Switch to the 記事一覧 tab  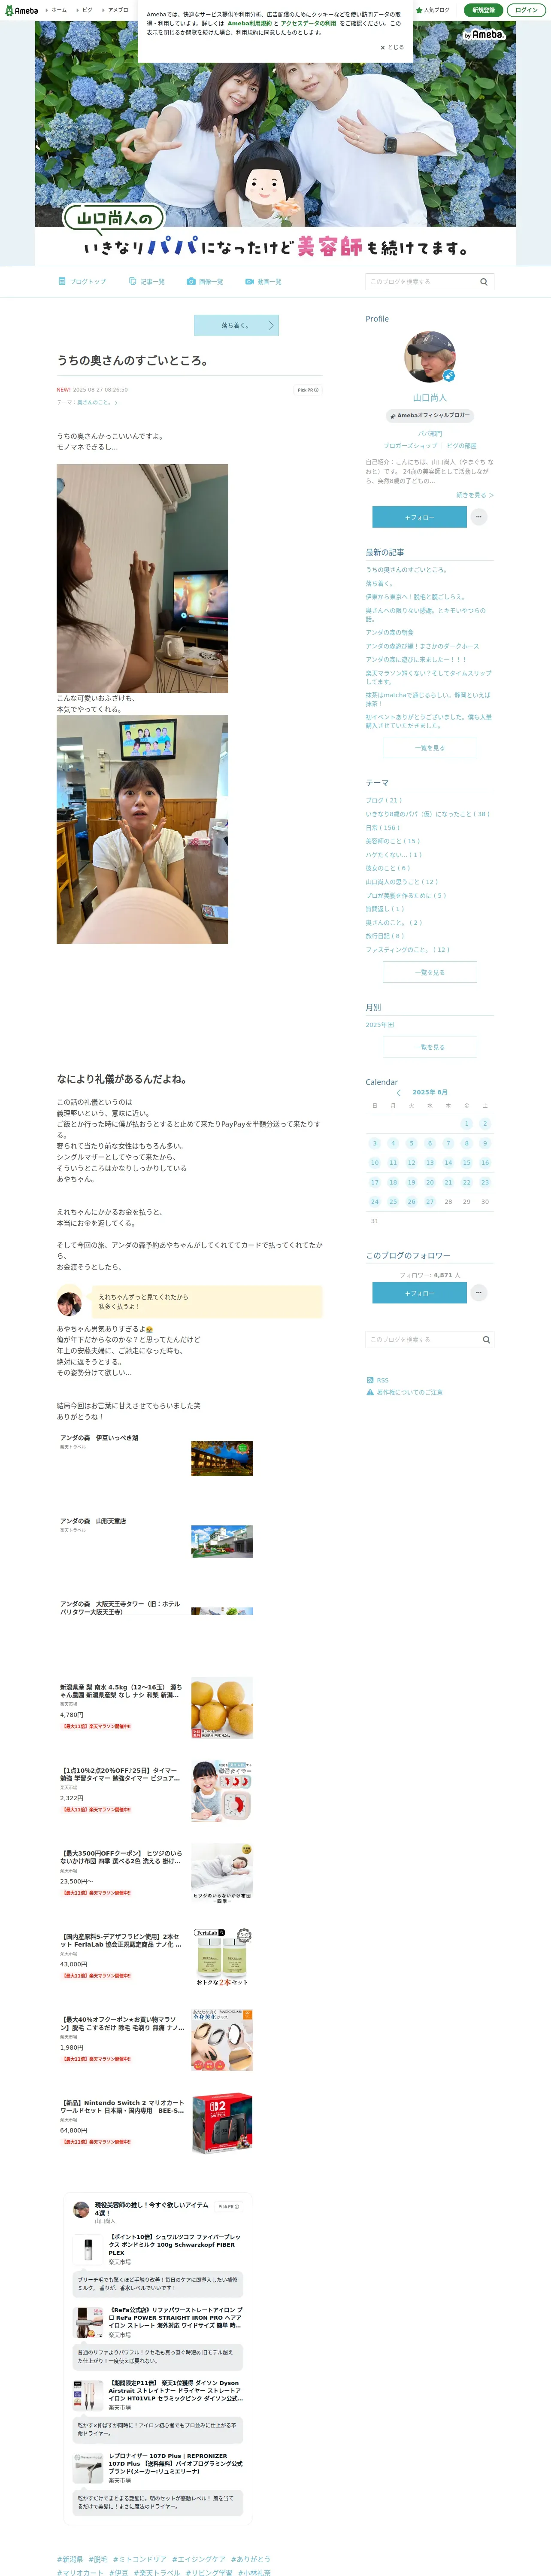click(147, 282)
